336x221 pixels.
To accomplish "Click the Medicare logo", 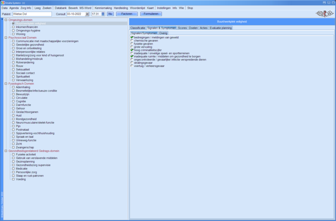I will coord(324,14).
